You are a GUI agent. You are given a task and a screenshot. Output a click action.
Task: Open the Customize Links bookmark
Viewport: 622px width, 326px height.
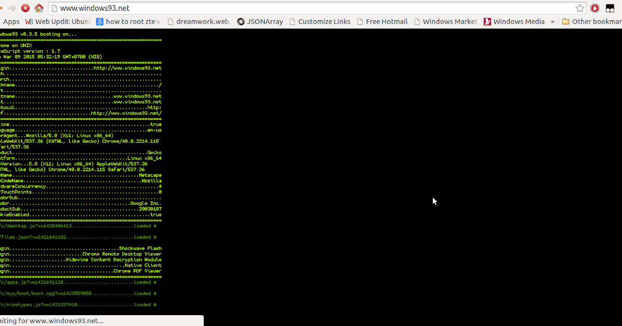pos(320,22)
